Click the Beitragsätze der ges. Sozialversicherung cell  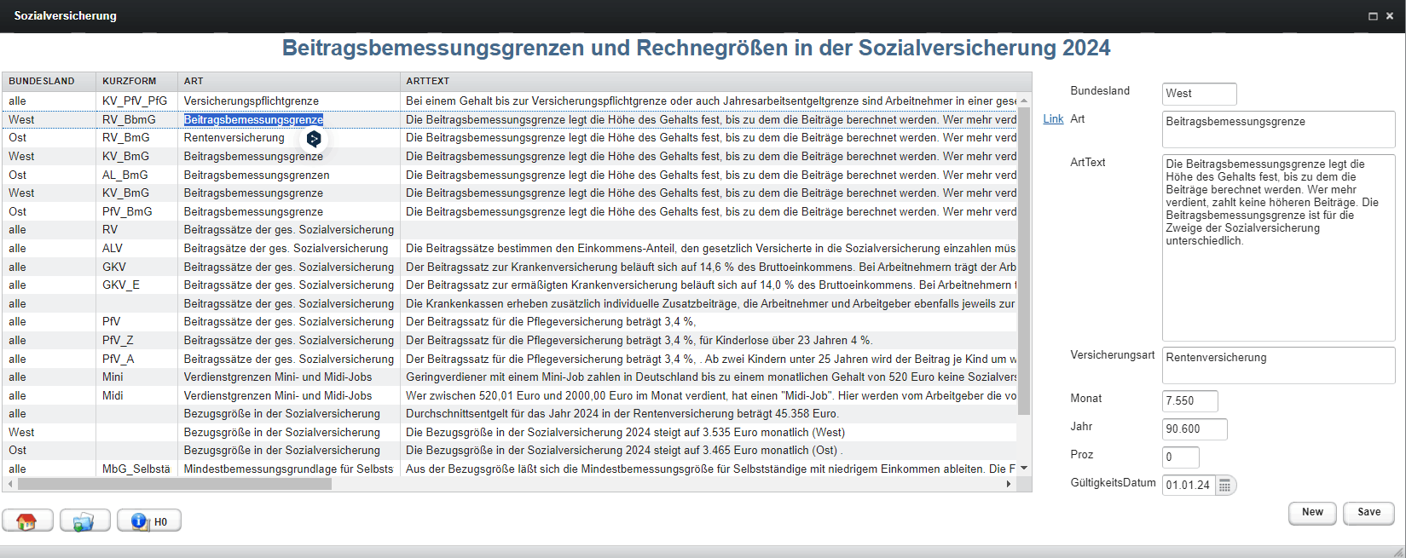coord(289,249)
